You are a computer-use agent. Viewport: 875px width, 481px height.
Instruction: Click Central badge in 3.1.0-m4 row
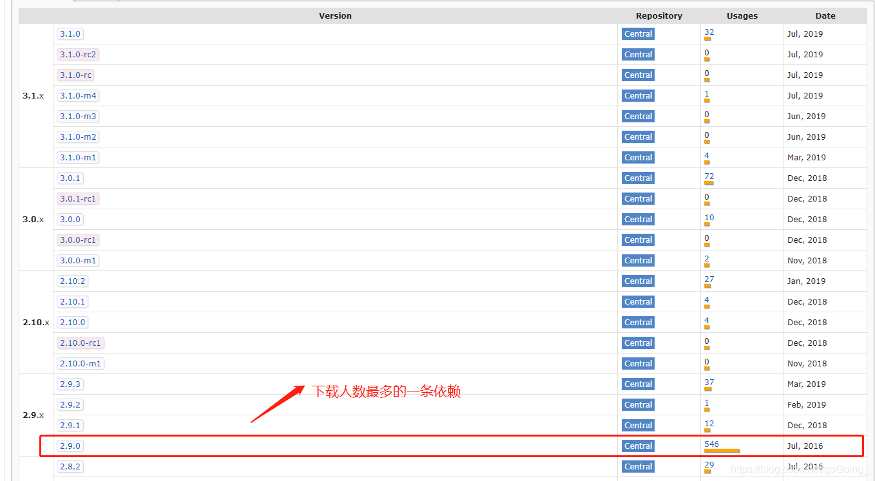coord(638,96)
